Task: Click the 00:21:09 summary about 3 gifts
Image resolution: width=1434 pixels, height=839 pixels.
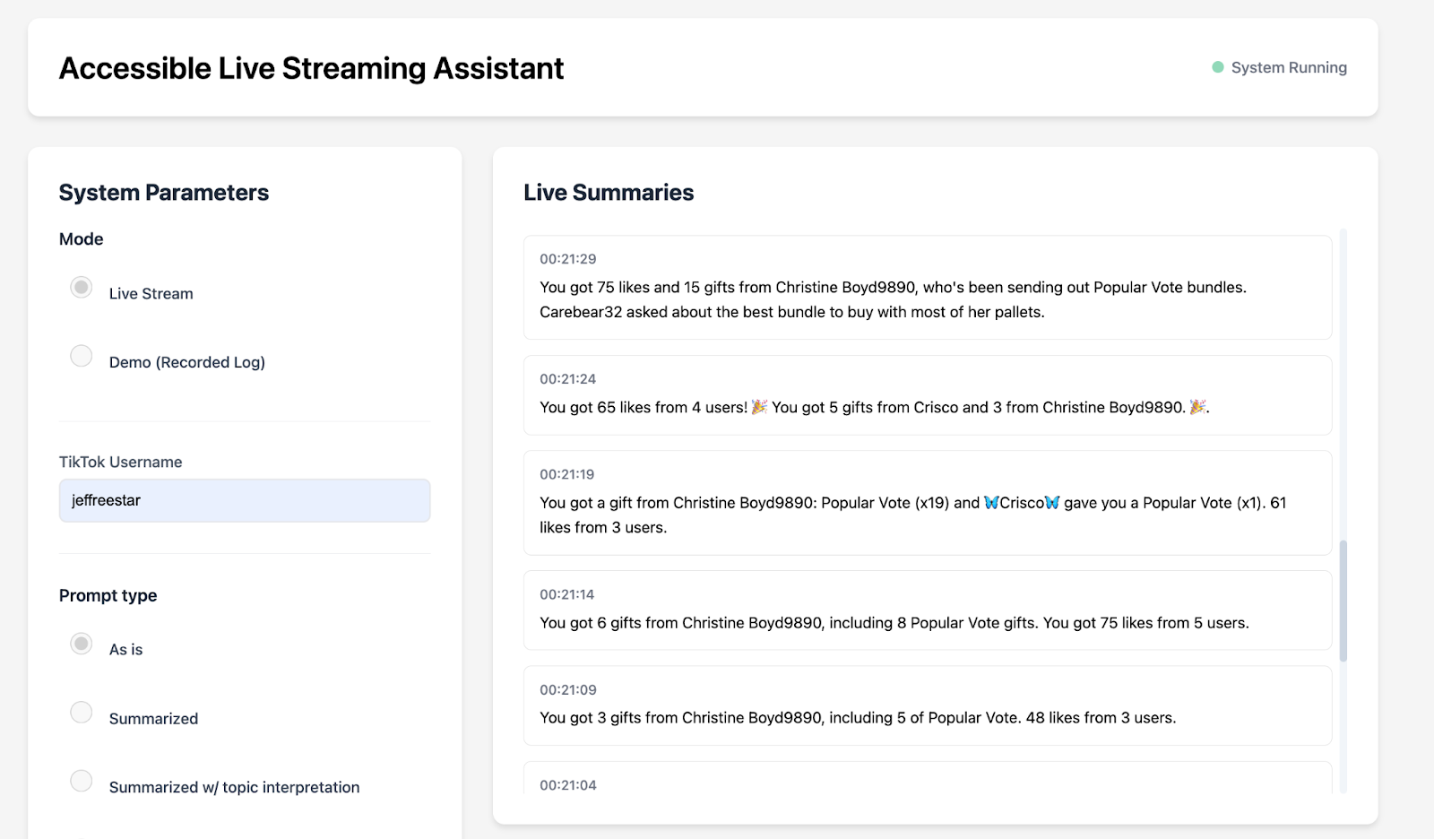Action: pyautogui.click(x=928, y=705)
